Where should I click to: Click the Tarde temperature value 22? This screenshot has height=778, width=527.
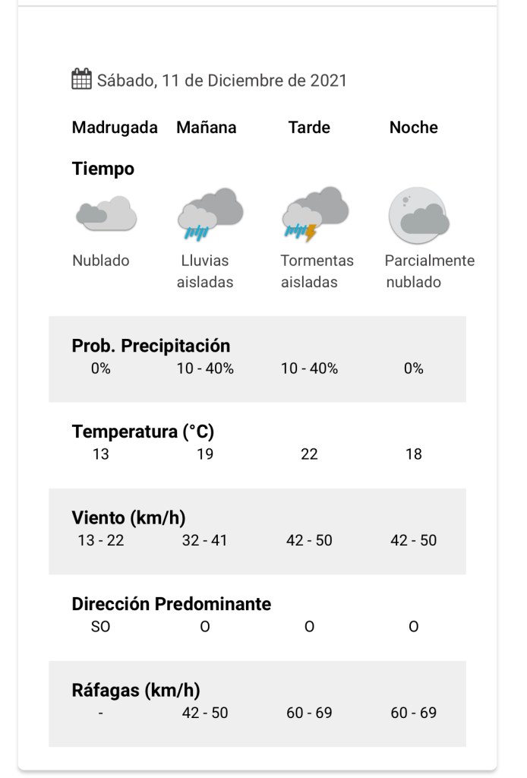[309, 454]
